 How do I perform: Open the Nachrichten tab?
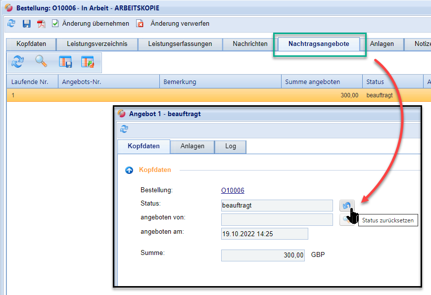(250, 44)
